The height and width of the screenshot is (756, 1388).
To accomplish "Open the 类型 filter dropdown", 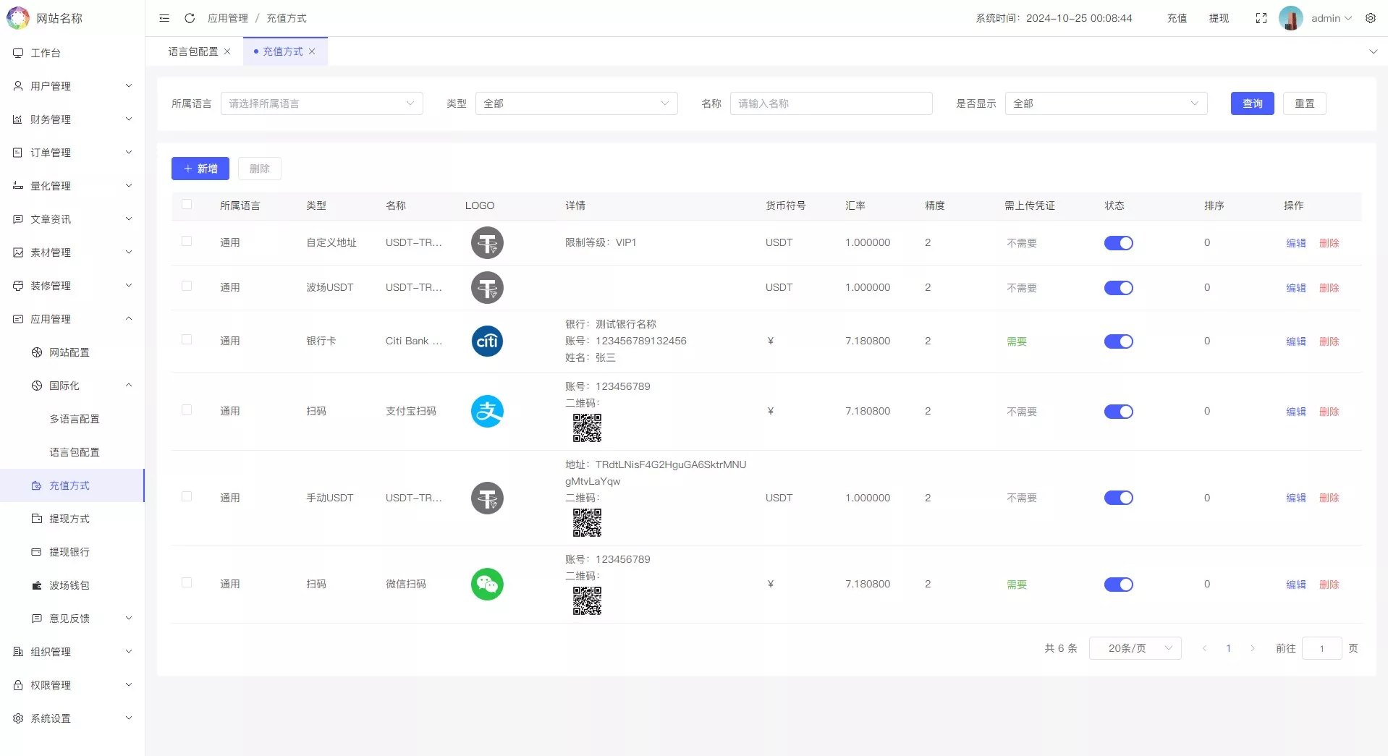I will coord(575,103).
